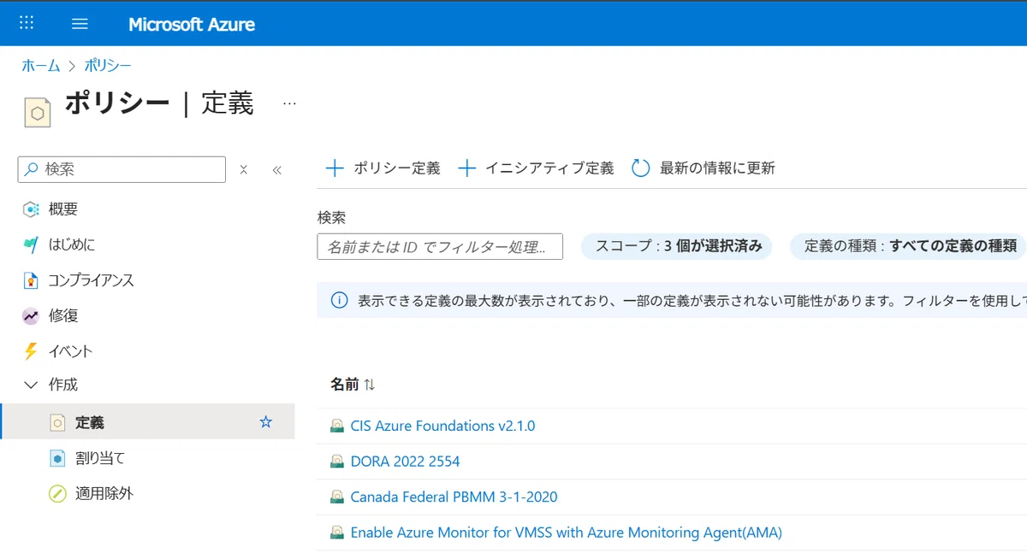Screen dimensions: 1027x553
Task: Click the コンプライアンス icon
Action: click(31, 280)
